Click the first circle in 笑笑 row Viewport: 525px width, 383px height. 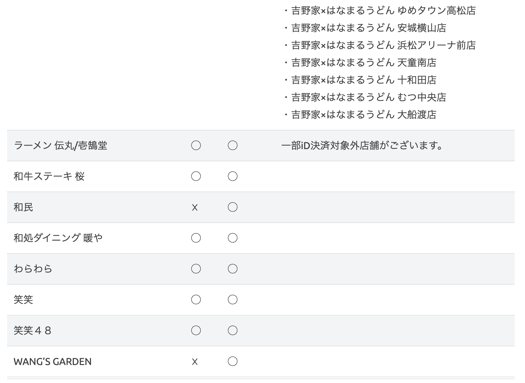coord(196,300)
